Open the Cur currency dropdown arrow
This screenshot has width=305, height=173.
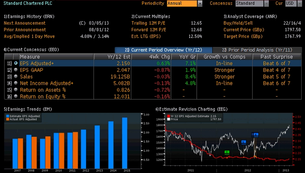pyautogui.click(x=300, y=3)
